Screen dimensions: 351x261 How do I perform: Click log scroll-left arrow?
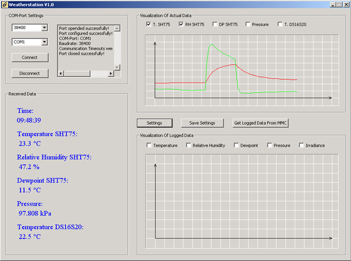coord(61,73)
